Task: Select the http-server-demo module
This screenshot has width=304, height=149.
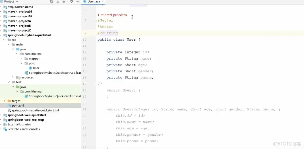Action: click(20, 7)
